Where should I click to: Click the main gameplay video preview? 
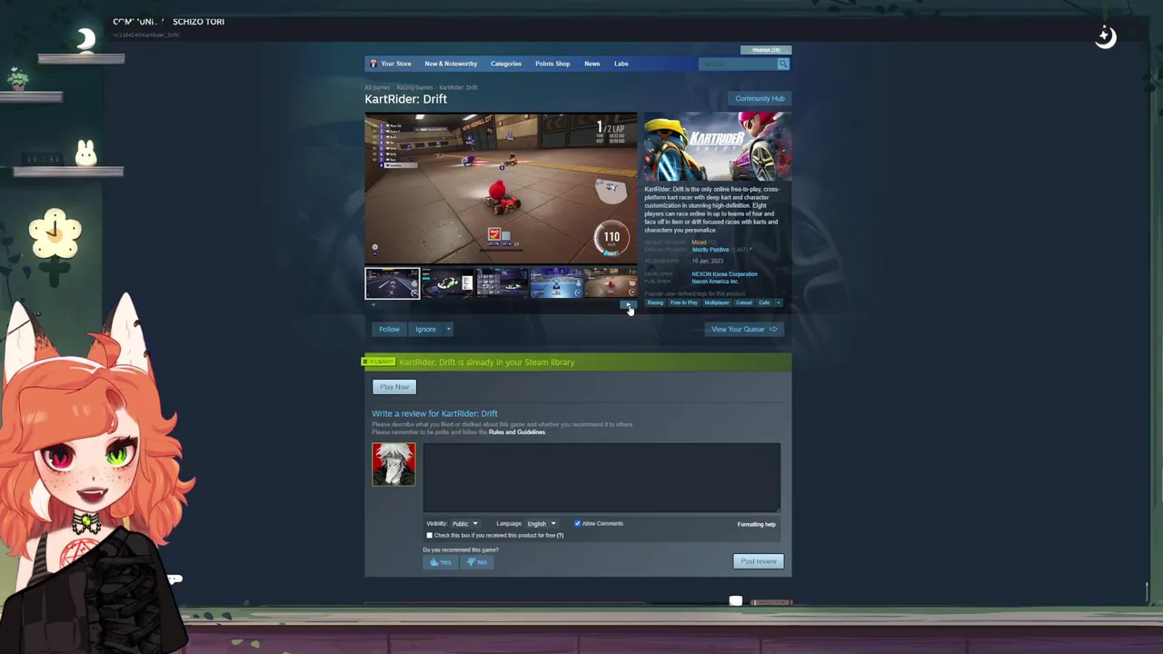pyautogui.click(x=501, y=189)
